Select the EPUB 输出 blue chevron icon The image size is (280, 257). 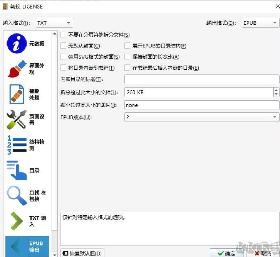(x=17, y=247)
